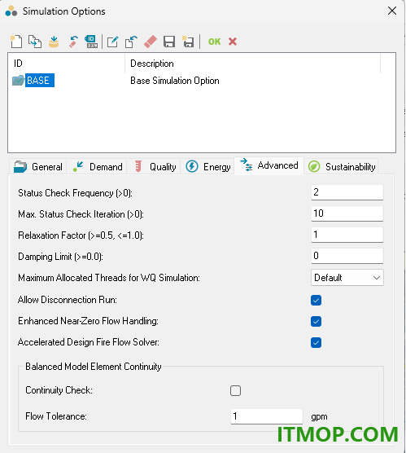The height and width of the screenshot is (453, 406).
Task: Click the Status Check Frequency field
Action: [347, 192]
